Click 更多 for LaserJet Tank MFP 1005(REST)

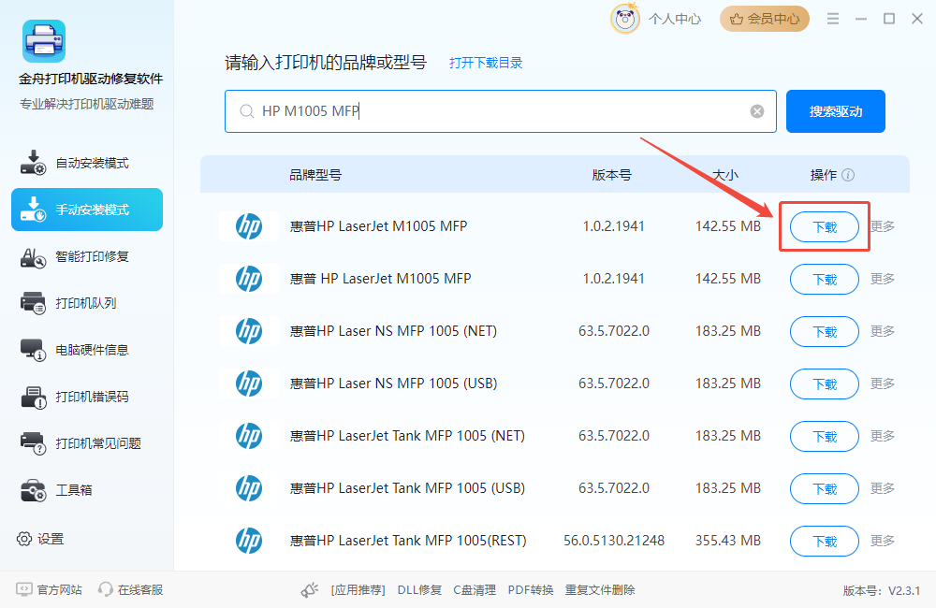tap(883, 541)
